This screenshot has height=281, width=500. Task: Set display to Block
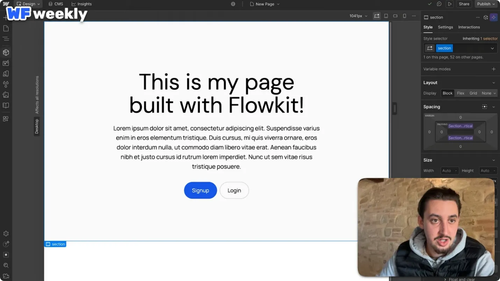click(x=448, y=93)
